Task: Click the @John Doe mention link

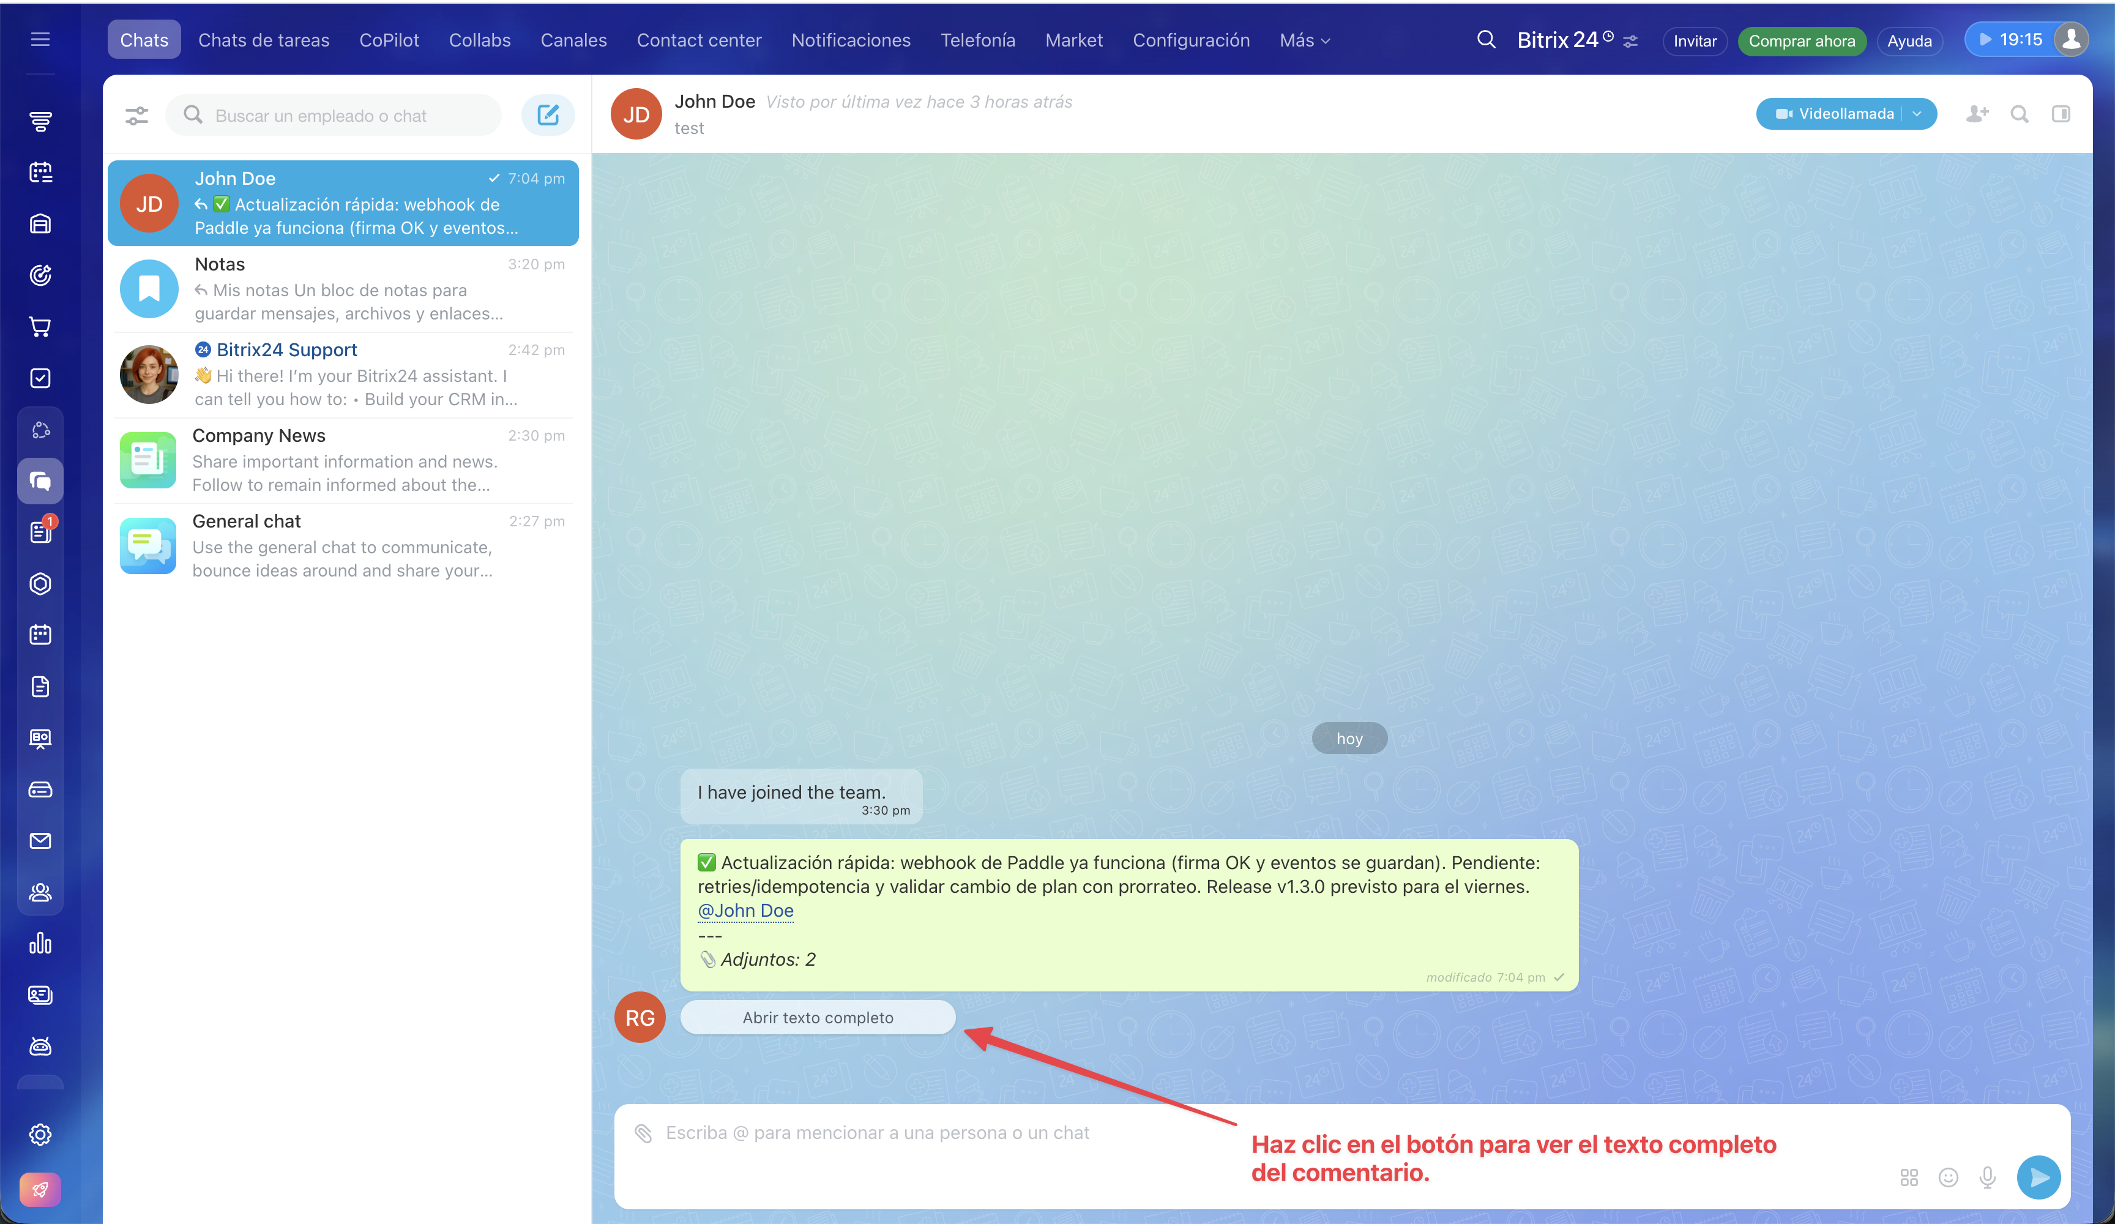Action: [x=745, y=910]
